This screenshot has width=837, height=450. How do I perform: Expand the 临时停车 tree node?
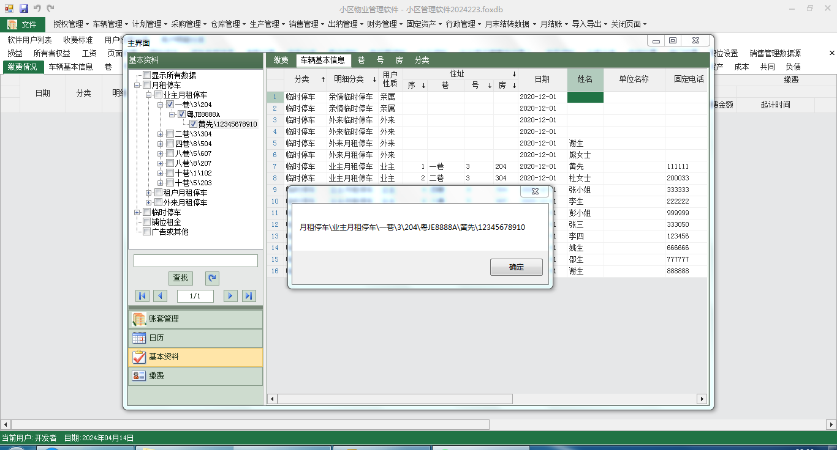click(x=137, y=212)
